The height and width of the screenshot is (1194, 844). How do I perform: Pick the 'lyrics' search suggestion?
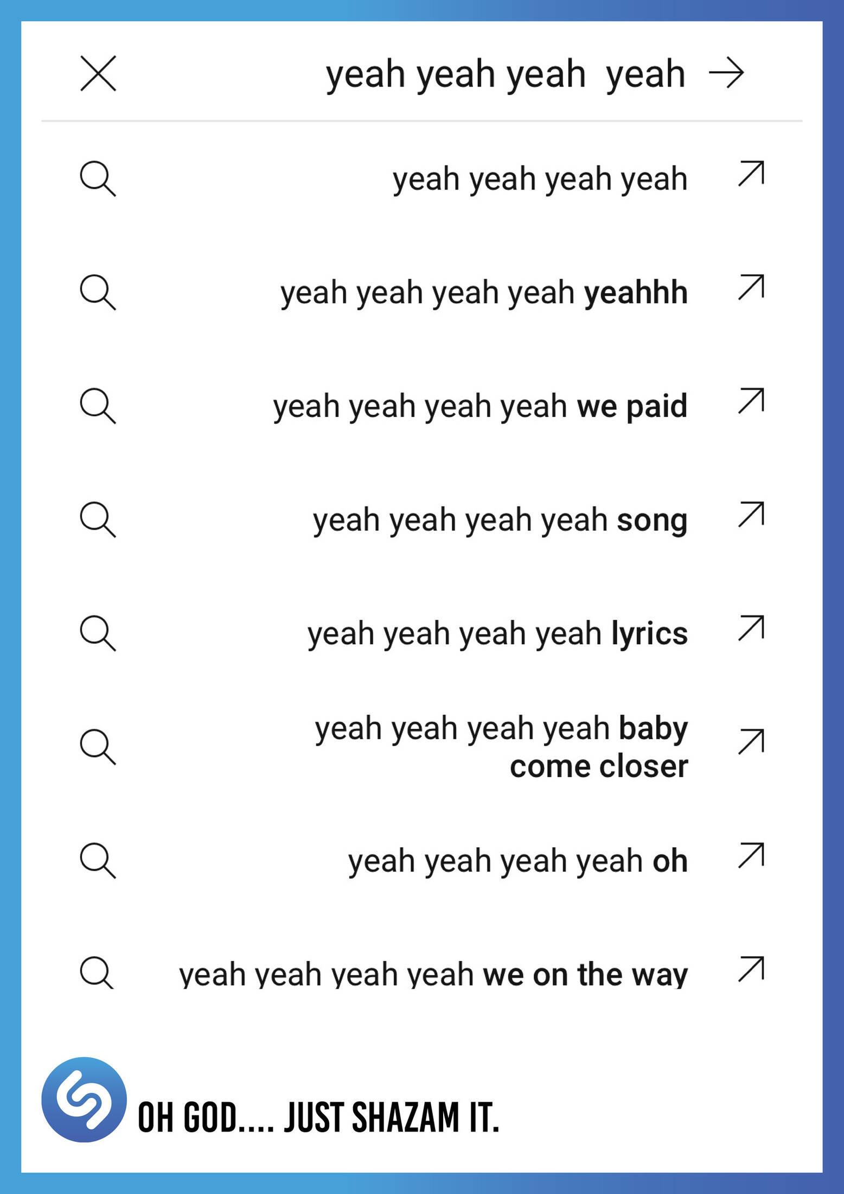click(x=497, y=633)
